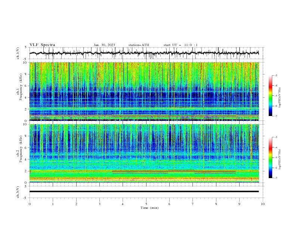Click the '6' tick on the time axis
Viewport: 296px width, 229px height.
169,204
